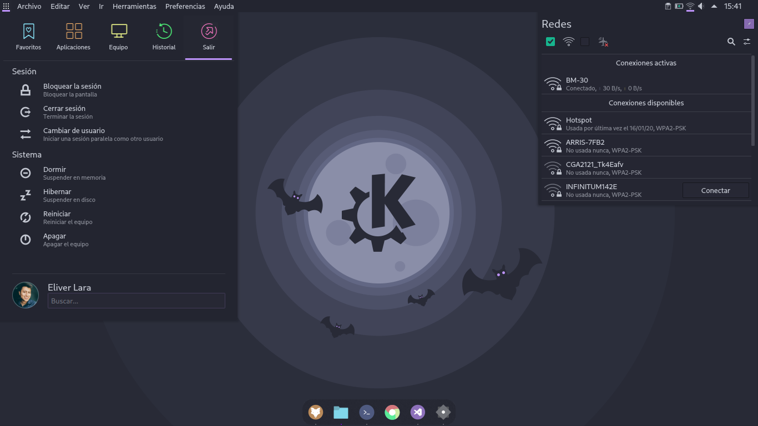Click the Hotspot Wi-Fi signal icon
The image size is (758, 426).
(x=553, y=124)
